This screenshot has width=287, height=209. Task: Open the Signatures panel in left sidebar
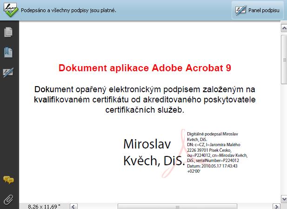[x=8, y=72]
